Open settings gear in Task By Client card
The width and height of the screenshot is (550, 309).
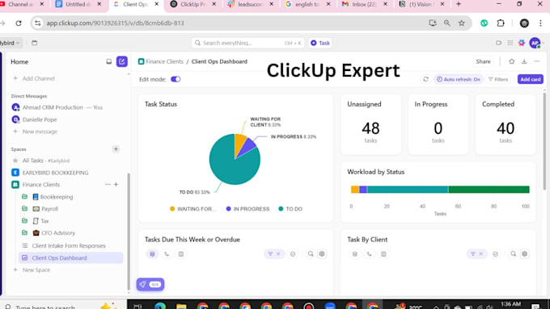pos(524,253)
